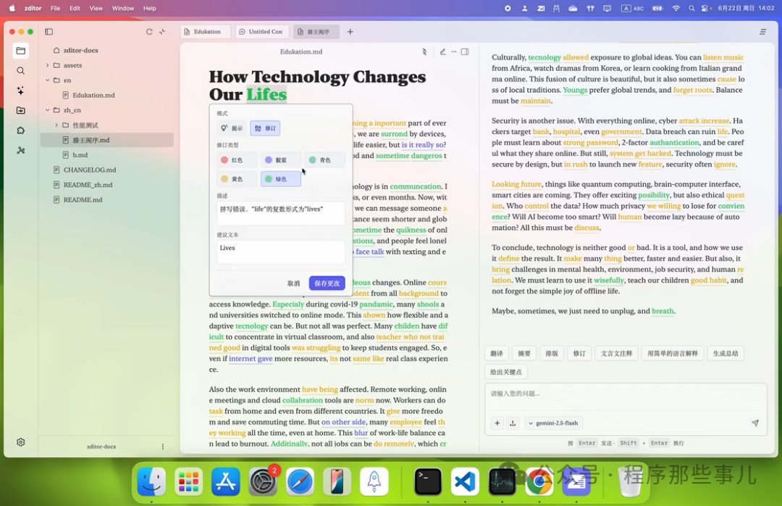
Task: Launch Visual Studio Code from dock
Action: tap(465, 481)
